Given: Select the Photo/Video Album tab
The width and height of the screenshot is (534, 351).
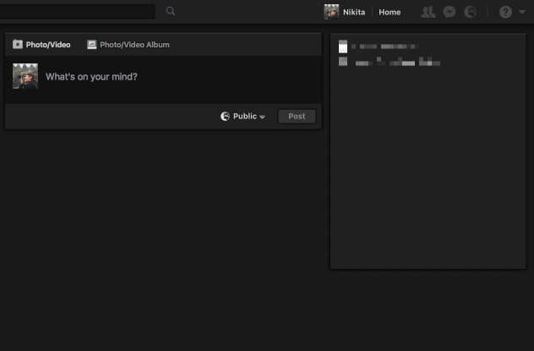Looking at the screenshot, I should (x=128, y=45).
